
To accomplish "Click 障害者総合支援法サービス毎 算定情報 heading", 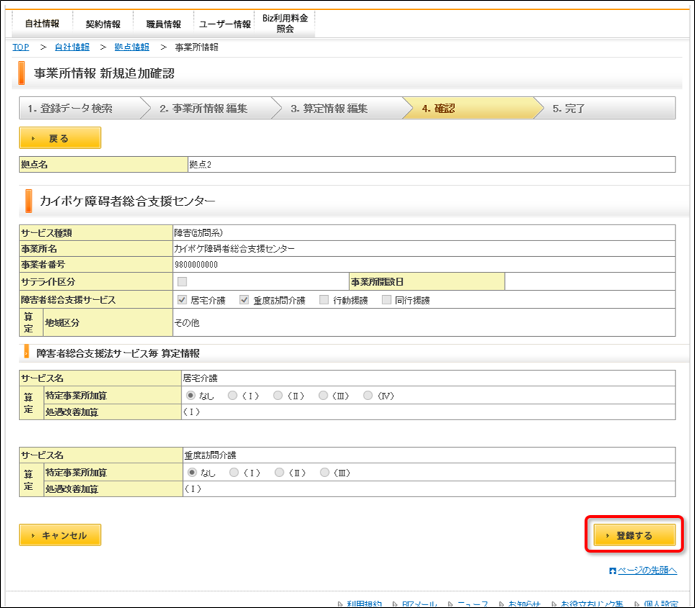I will point(118,353).
